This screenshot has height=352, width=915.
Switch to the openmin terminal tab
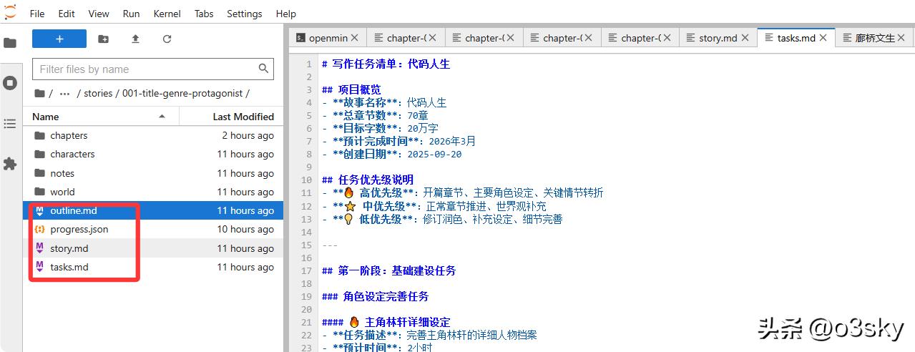click(x=328, y=38)
